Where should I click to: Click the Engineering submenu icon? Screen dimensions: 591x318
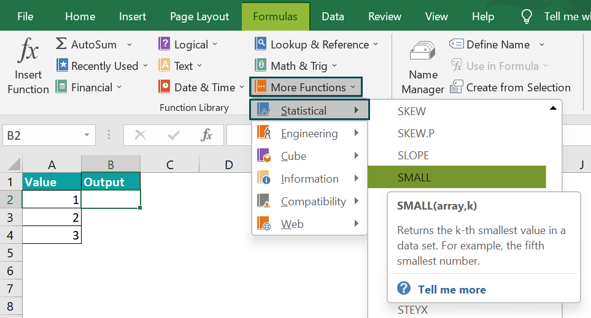pyautogui.click(x=264, y=133)
